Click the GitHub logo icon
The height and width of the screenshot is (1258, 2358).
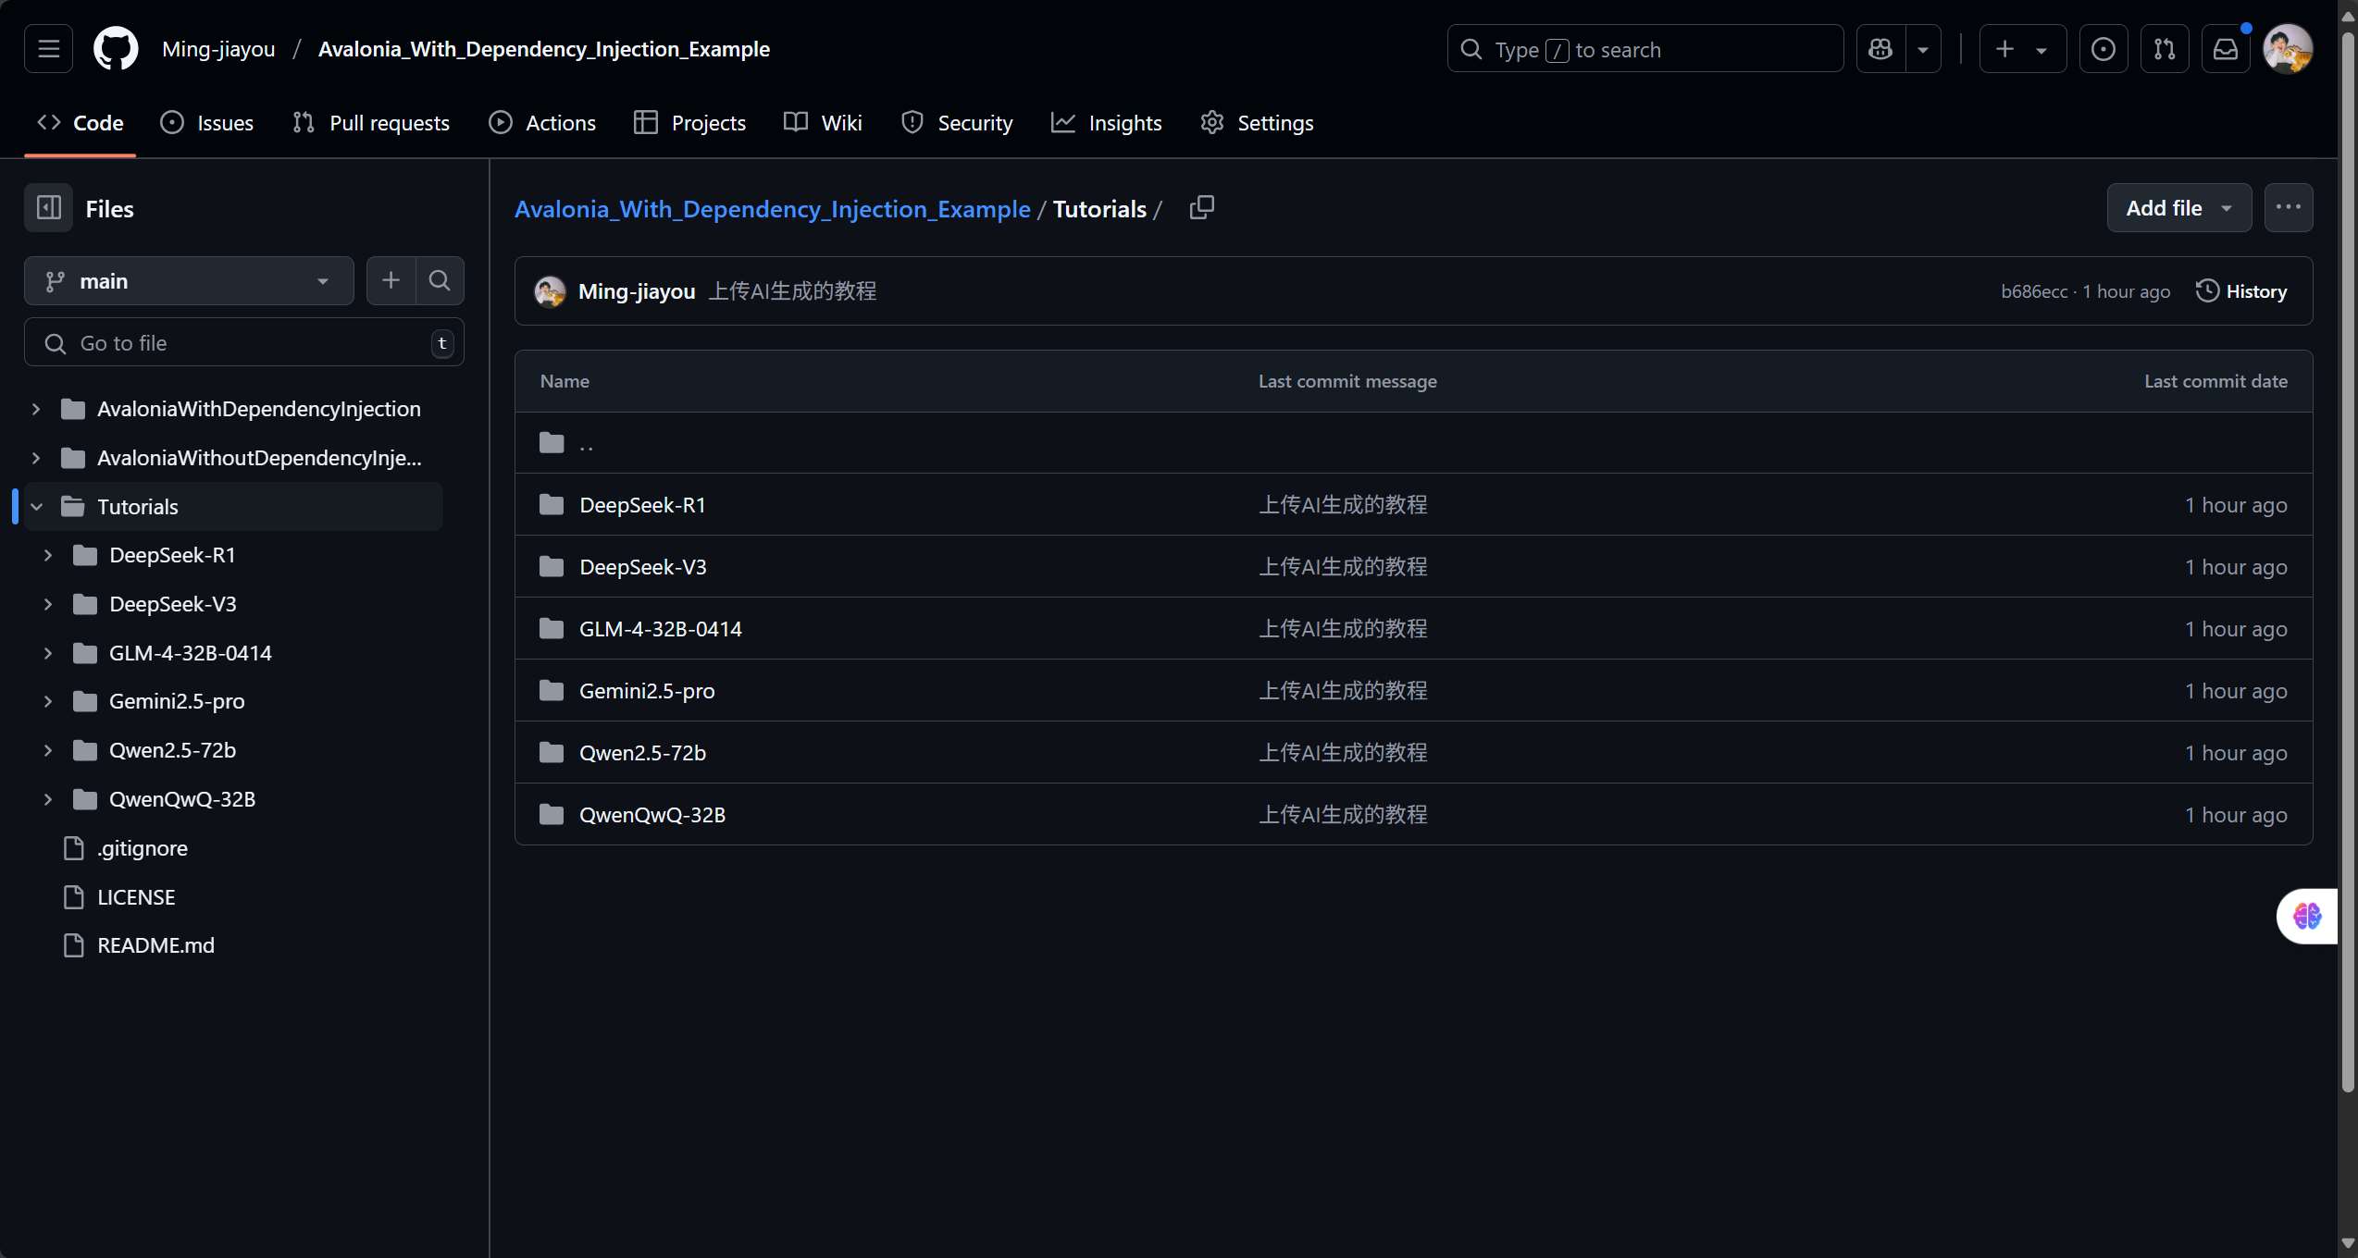pos(116,49)
